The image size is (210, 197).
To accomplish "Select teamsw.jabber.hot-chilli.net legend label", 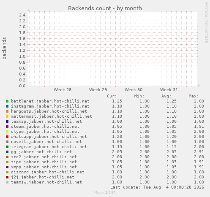I will (46, 182).
